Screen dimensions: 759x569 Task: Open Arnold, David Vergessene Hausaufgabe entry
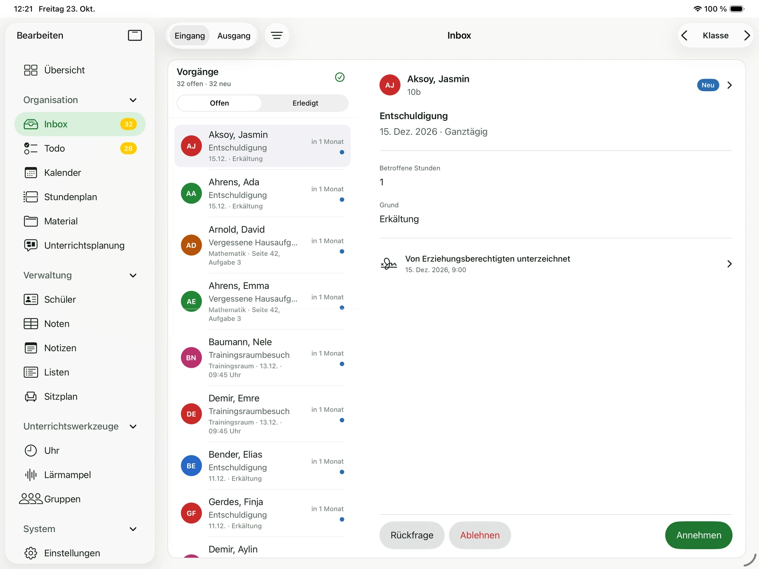tap(262, 245)
